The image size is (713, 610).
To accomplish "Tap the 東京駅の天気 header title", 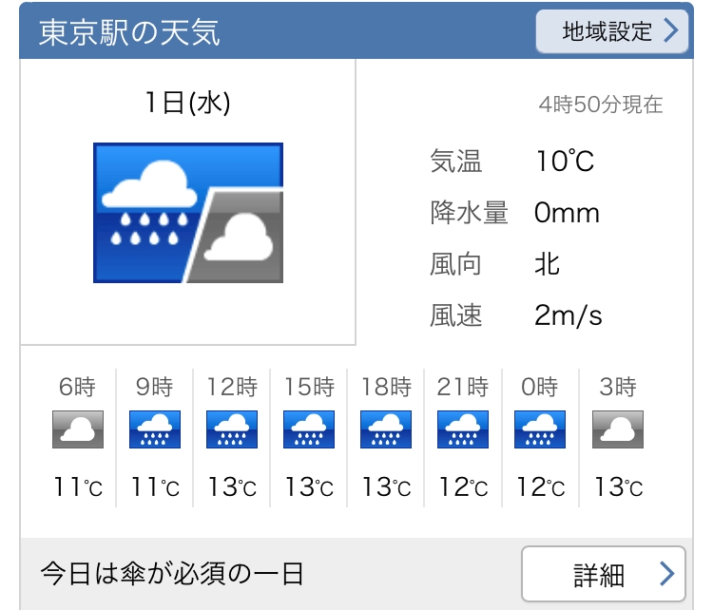I will point(130,32).
